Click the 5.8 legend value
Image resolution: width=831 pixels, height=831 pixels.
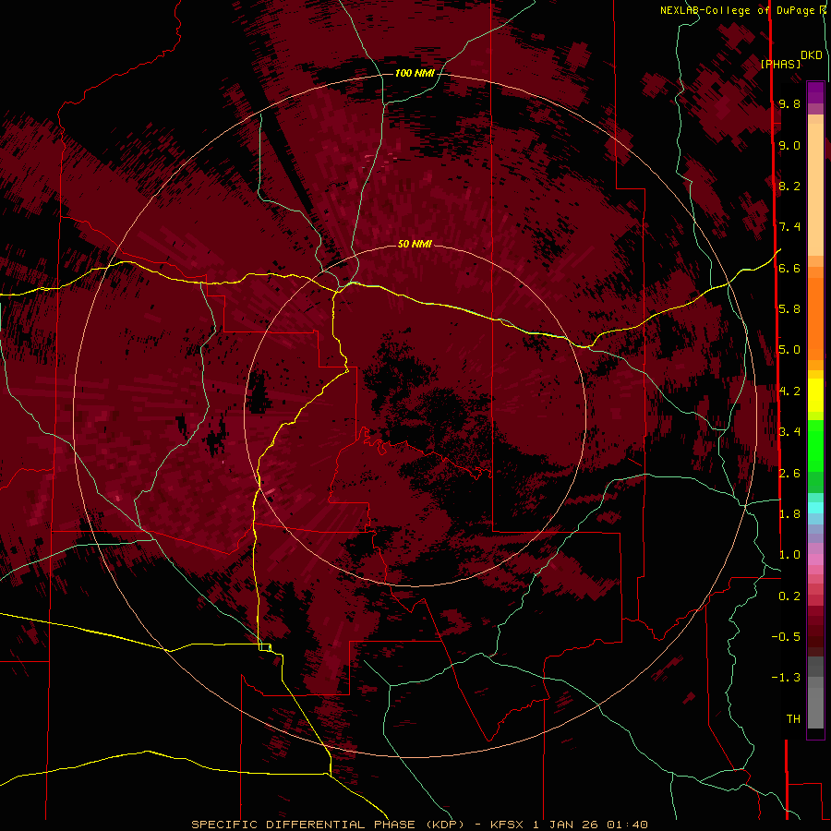[x=789, y=309]
